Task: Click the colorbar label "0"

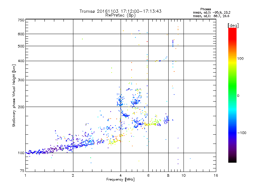Action: pyautogui.click(x=238, y=96)
